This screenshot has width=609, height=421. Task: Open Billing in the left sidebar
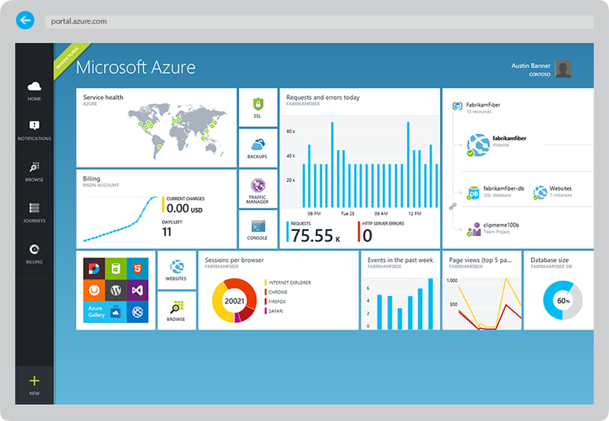coord(34,254)
